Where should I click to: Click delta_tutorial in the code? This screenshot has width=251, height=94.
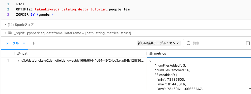(x=92, y=9)
